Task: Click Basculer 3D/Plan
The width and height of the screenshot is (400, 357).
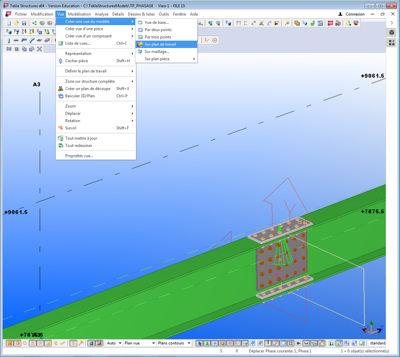Action: click(x=96, y=96)
